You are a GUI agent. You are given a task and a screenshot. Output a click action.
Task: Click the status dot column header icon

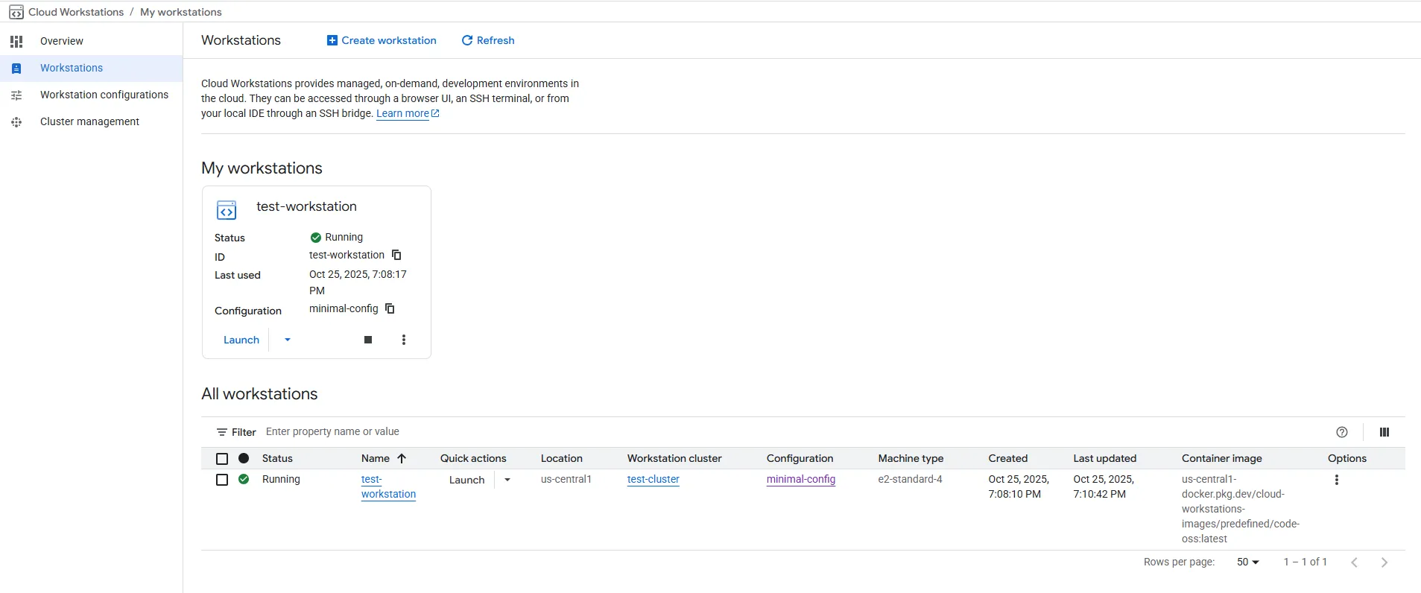tap(244, 459)
